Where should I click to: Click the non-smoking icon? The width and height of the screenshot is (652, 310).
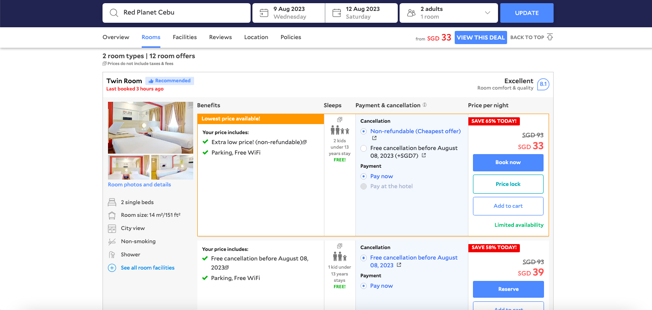tap(112, 241)
